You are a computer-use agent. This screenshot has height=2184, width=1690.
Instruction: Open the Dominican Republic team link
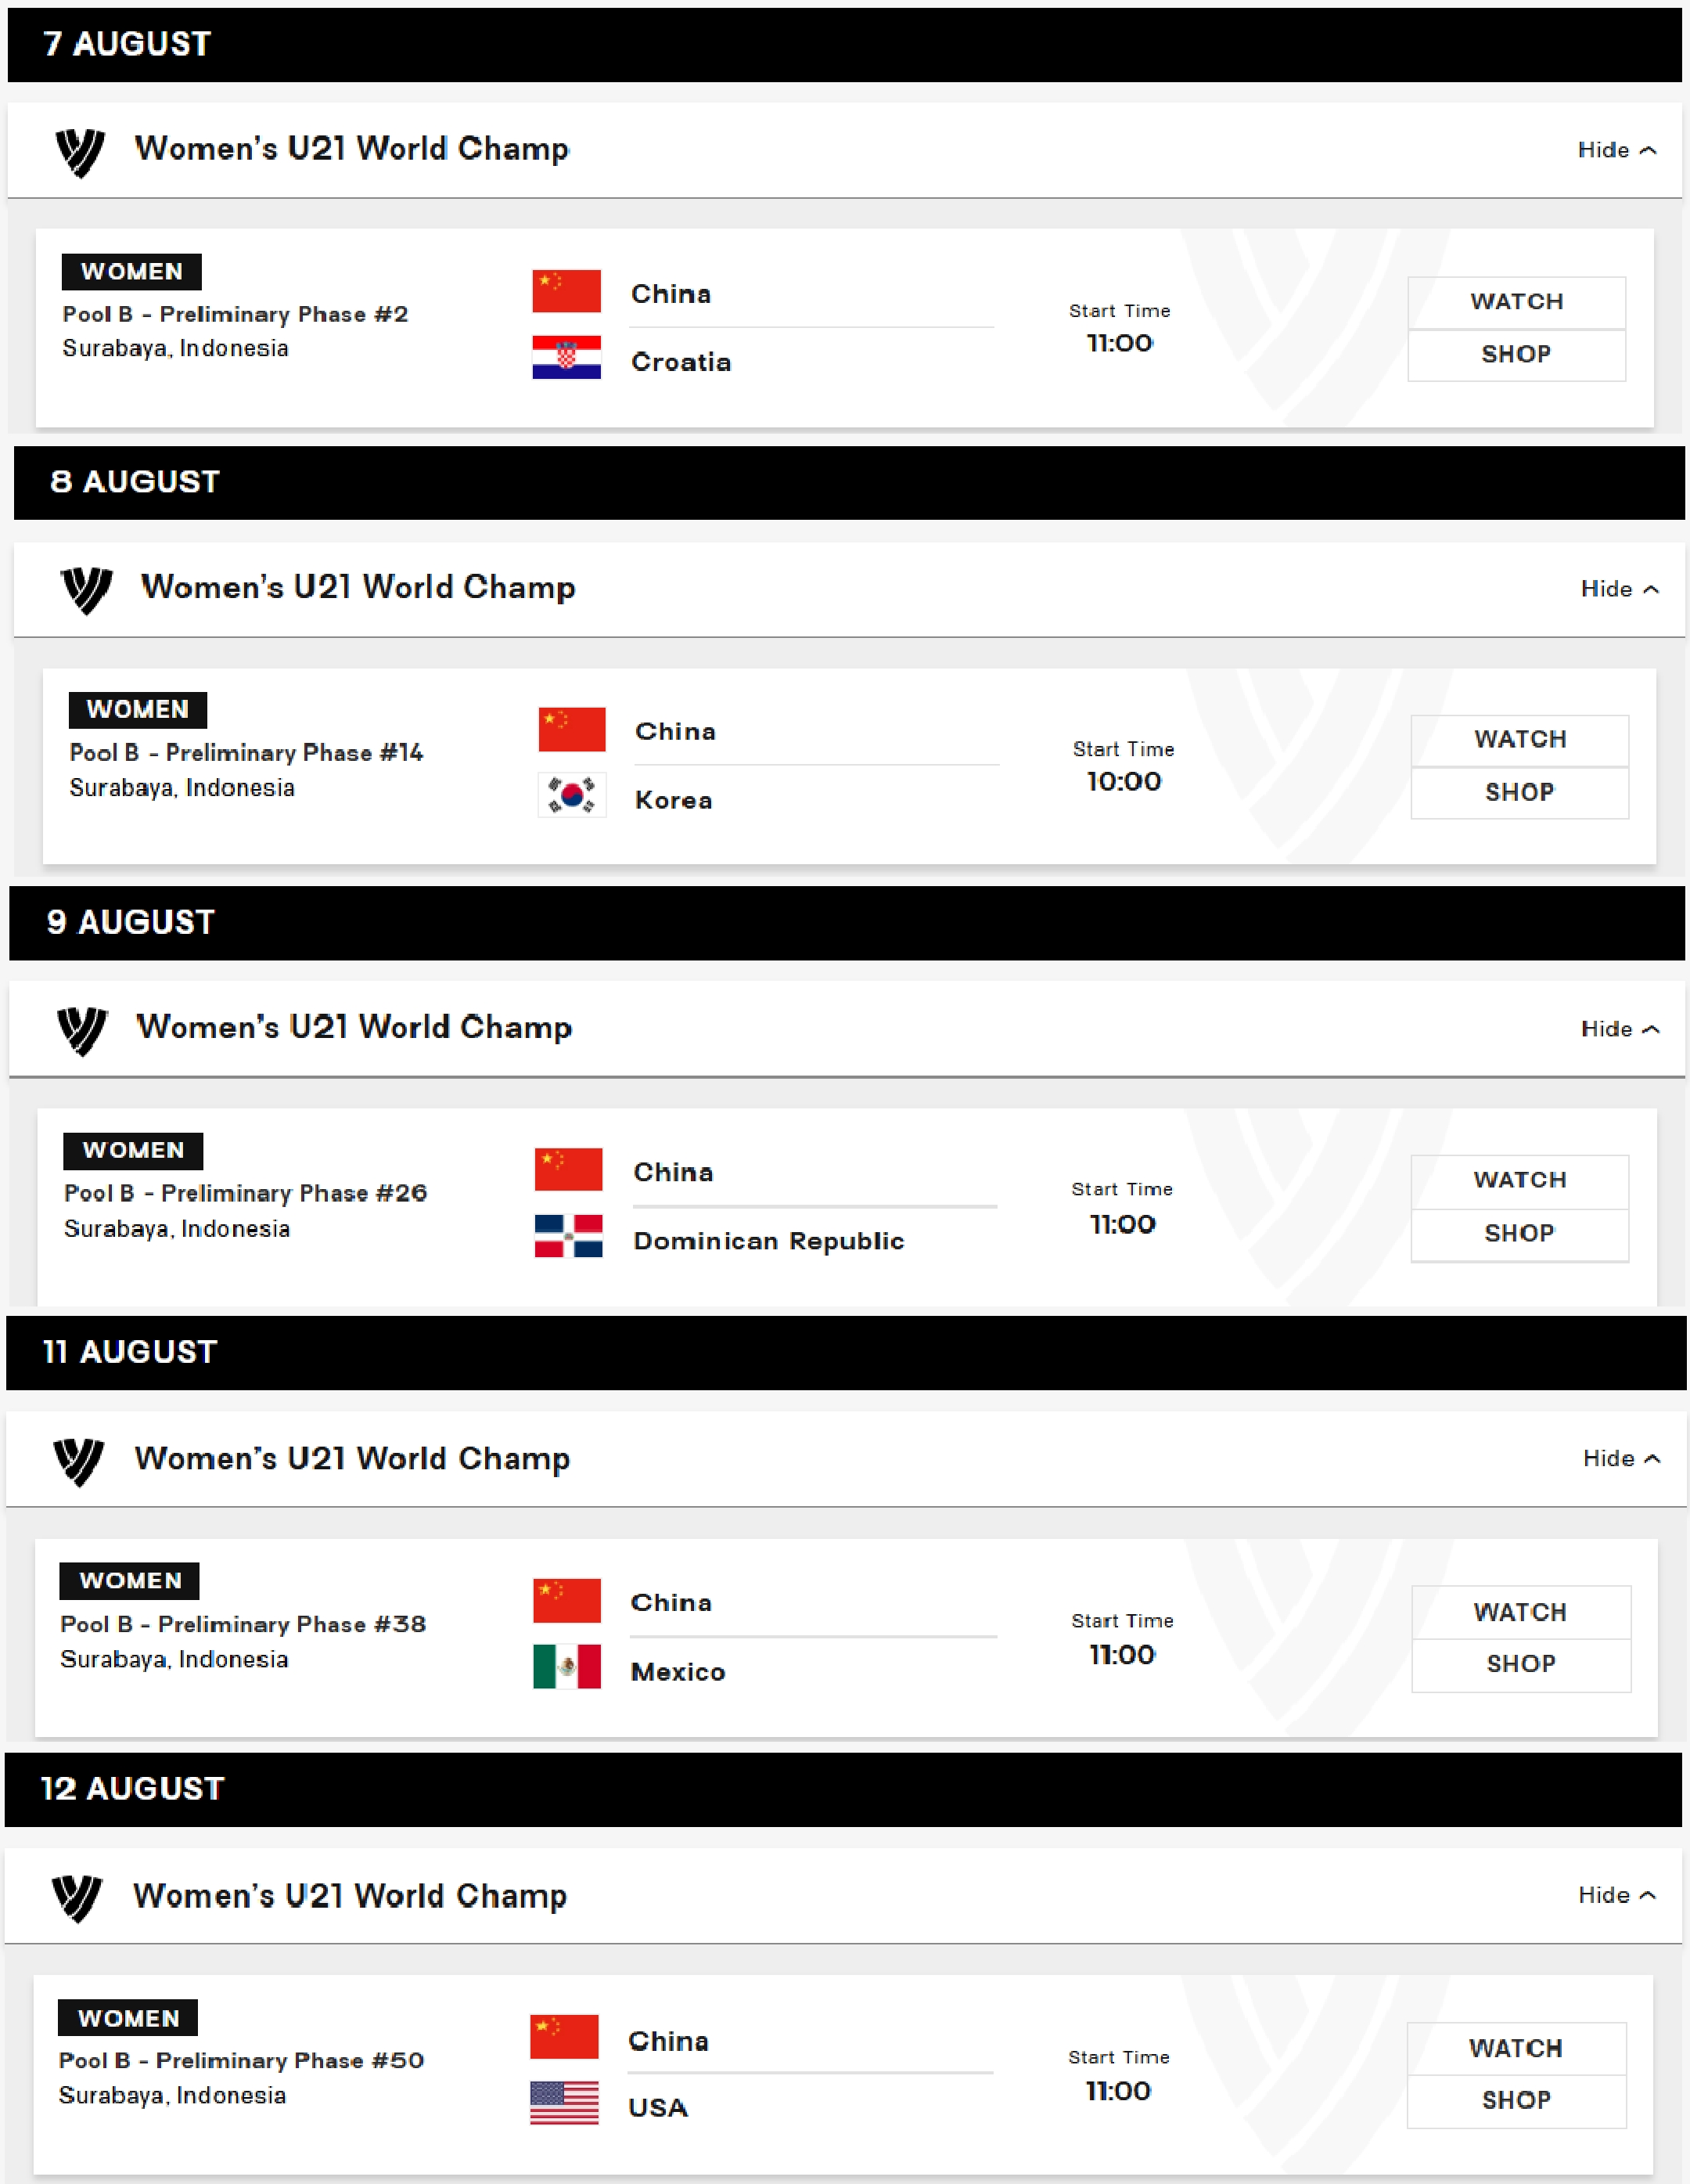tap(768, 1241)
